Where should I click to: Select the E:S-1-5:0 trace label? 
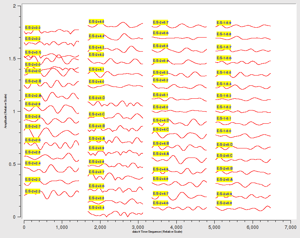pos(224,131)
